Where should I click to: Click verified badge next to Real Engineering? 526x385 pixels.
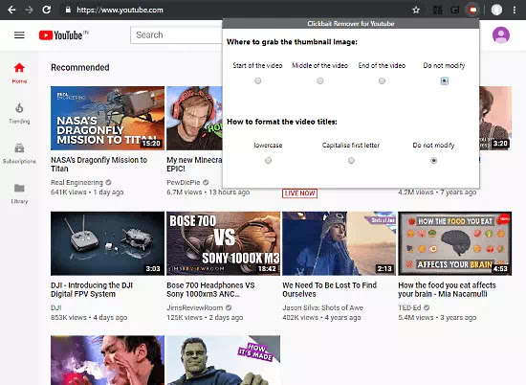click(x=108, y=182)
